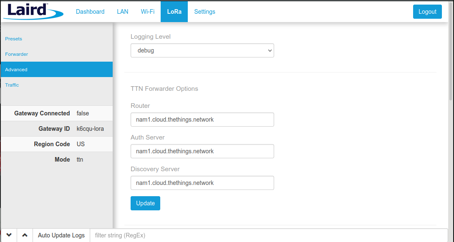454x242 pixels.
Task: Open the Dashboard tab
Action: click(x=90, y=12)
